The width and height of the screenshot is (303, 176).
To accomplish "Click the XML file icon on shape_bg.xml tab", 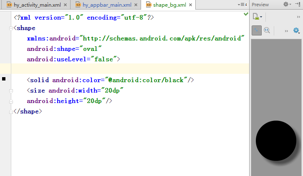I will click(x=149, y=5).
